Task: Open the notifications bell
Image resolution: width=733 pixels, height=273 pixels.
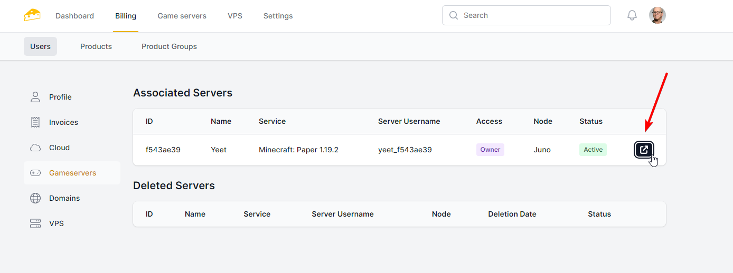Action: click(632, 16)
